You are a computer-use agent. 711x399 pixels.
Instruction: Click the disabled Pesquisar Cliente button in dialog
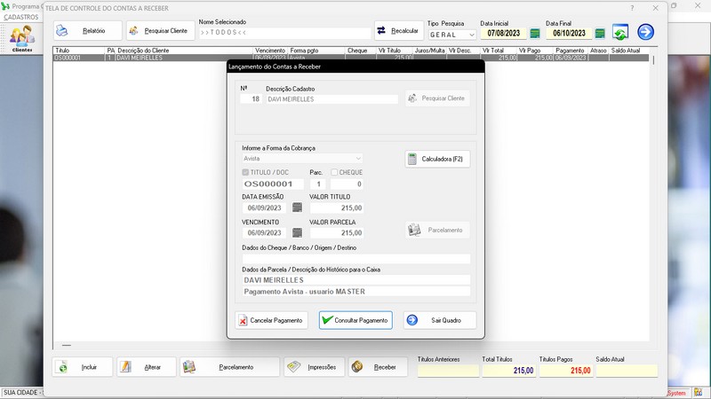pyautogui.click(x=437, y=98)
